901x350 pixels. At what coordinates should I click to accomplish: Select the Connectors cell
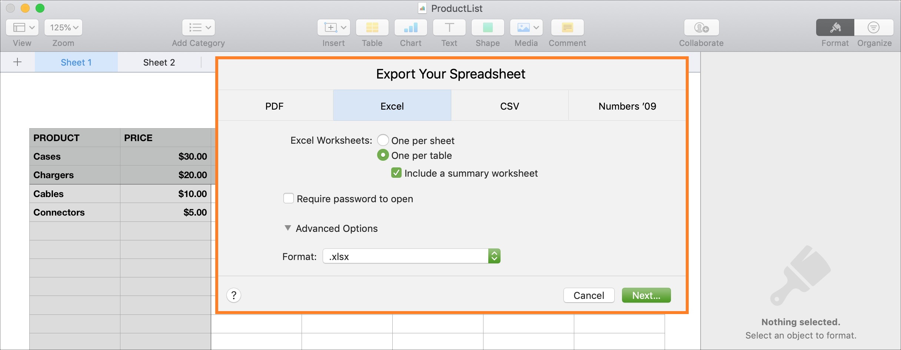[75, 212]
